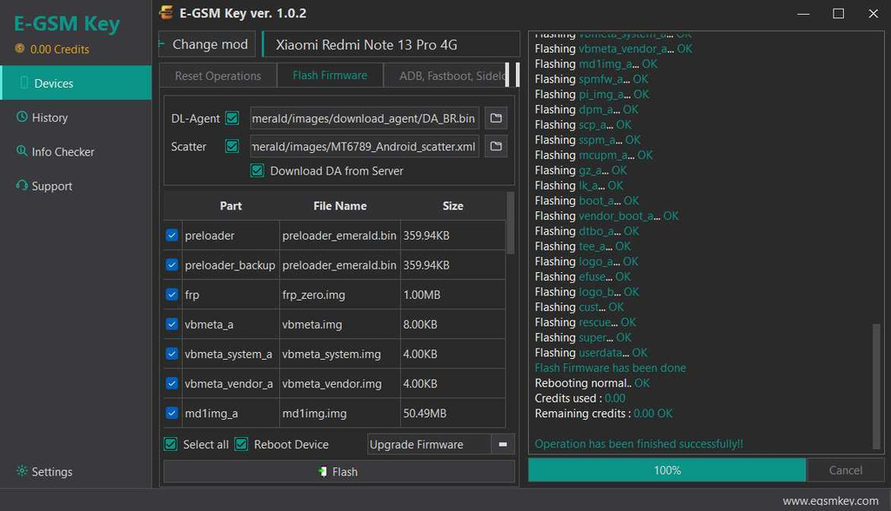Viewport: 891px width, 511px height.
Task: Click 'Flashing userdata... OK' log line
Action: (591, 353)
